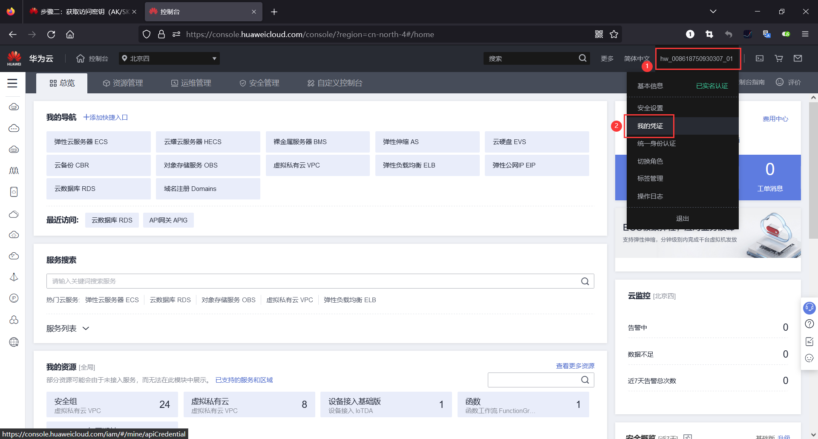Open recently visited API网关 APIG
The width and height of the screenshot is (818, 439).
pos(168,220)
